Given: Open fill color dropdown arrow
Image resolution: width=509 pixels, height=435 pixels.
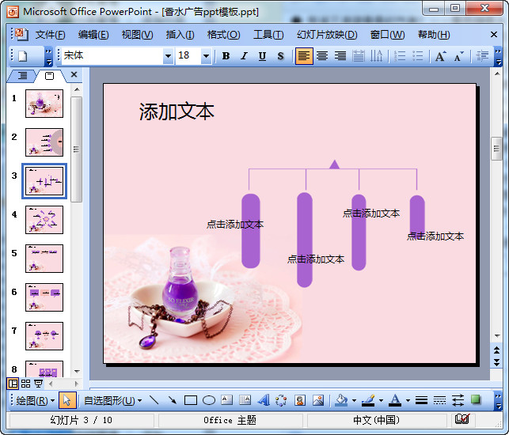Looking at the screenshot, I should pyautogui.click(x=354, y=401).
